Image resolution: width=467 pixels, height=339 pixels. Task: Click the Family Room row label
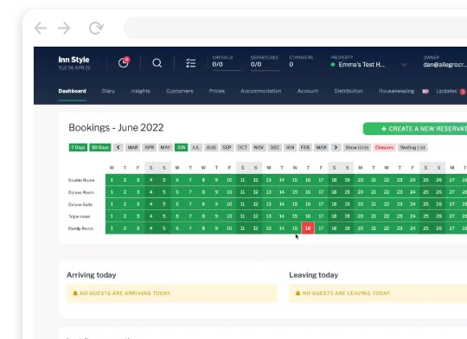(x=80, y=228)
